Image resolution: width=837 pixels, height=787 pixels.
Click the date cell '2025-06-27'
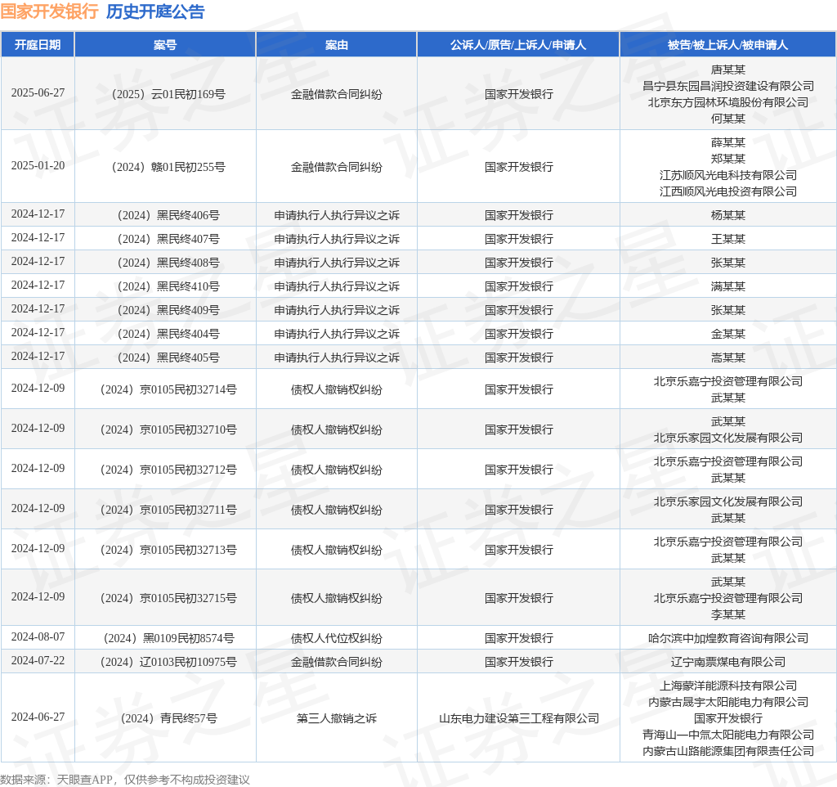pyautogui.click(x=38, y=93)
